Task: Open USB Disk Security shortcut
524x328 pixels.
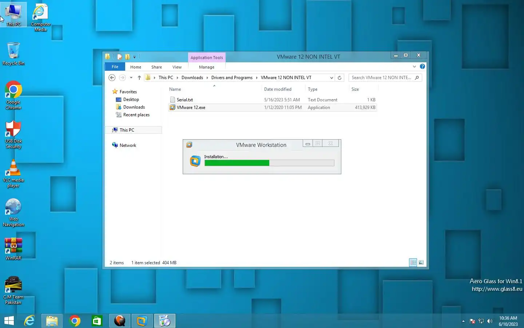Action: [x=13, y=134]
